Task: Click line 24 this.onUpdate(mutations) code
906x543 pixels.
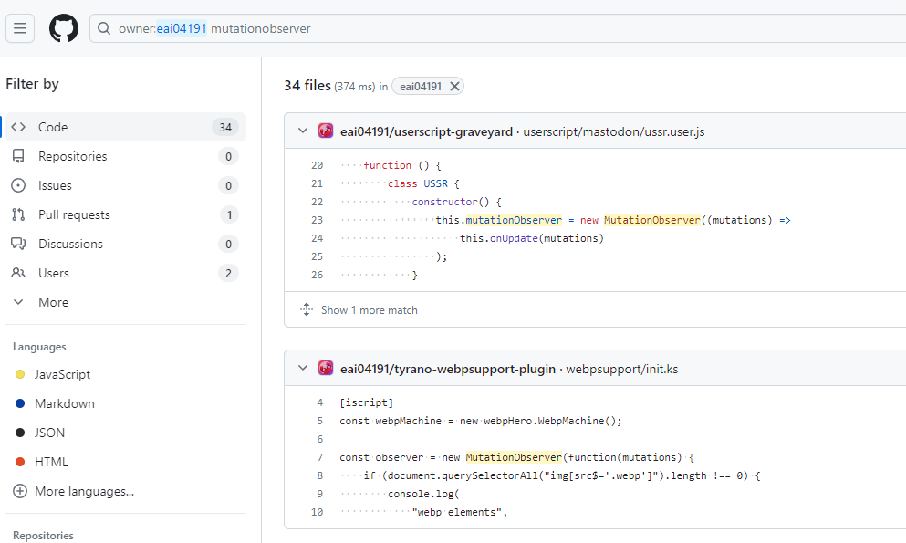Action: [x=532, y=238]
